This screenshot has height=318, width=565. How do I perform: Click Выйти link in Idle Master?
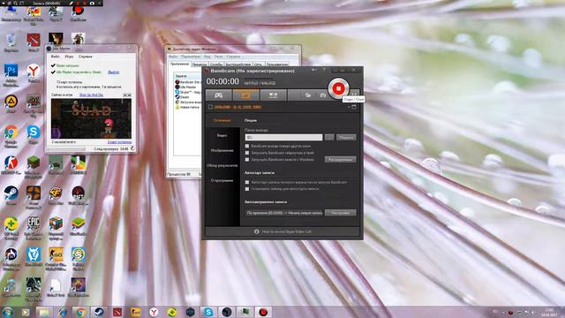pos(114,72)
